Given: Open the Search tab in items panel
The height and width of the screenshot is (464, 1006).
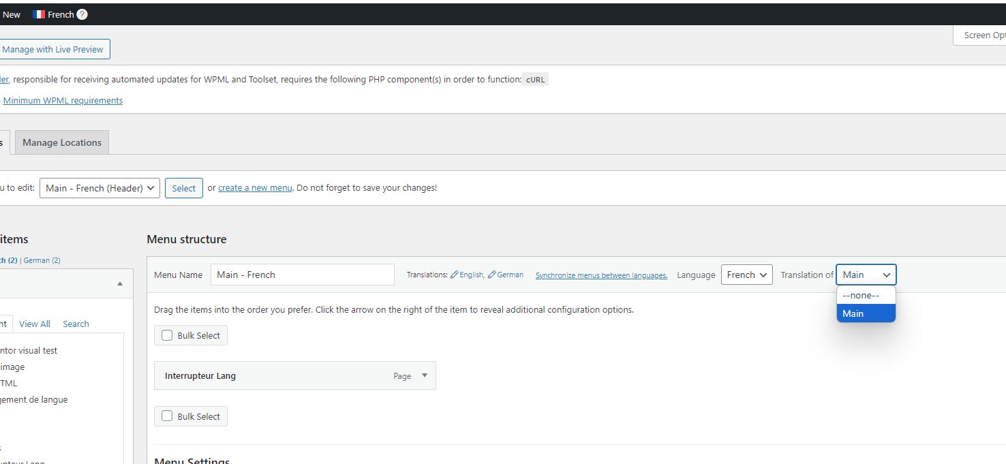Looking at the screenshot, I should point(76,324).
